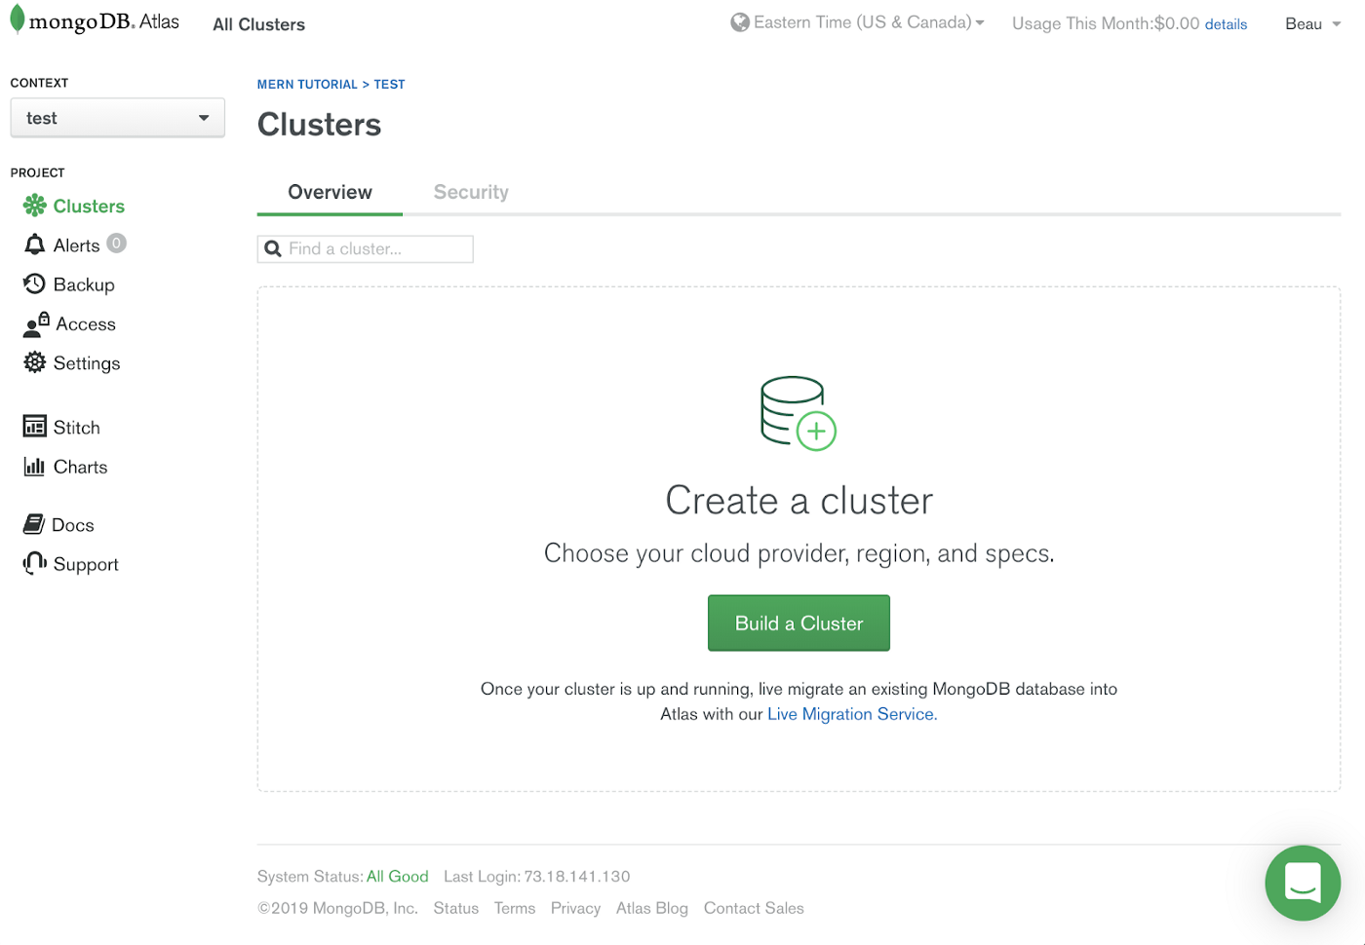This screenshot has height=945, width=1365.
Task: Click the magnifier icon in cluster search
Action: point(273,249)
